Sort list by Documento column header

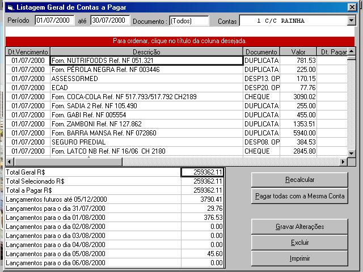[261, 52]
